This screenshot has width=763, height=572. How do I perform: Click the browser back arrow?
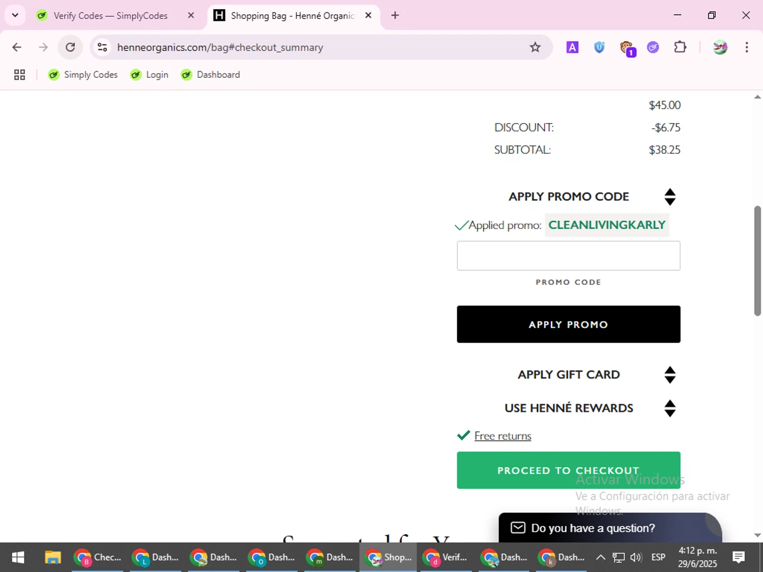pyautogui.click(x=17, y=47)
